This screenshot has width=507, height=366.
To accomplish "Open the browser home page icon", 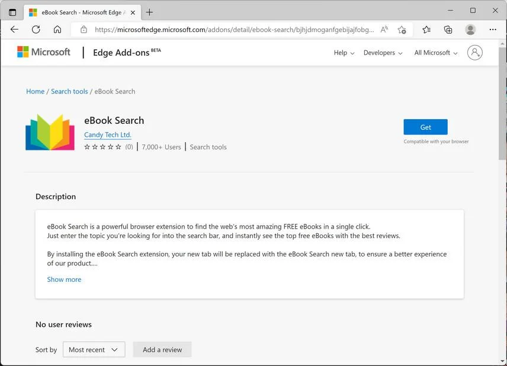I will [57, 30].
